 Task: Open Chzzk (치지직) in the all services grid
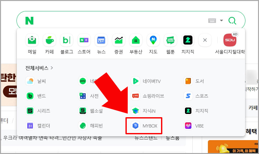coord(196,111)
